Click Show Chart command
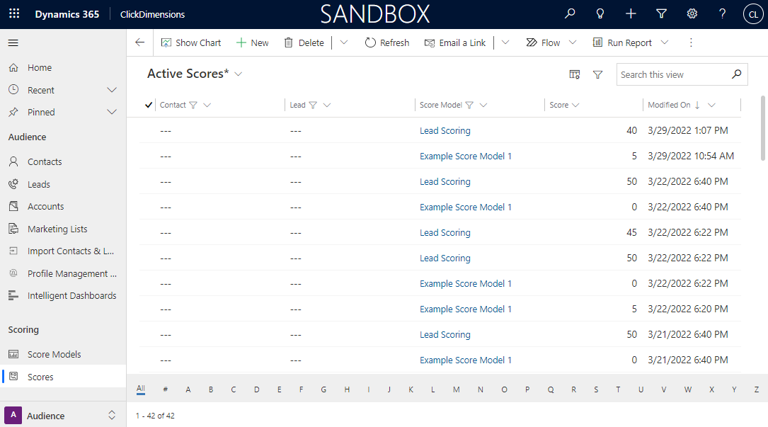 pyautogui.click(x=191, y=42)
